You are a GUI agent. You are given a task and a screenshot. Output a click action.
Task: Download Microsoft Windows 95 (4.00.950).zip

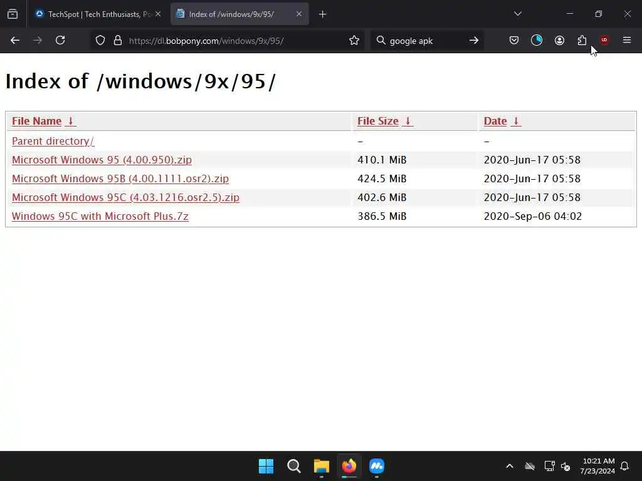[102, 160]
